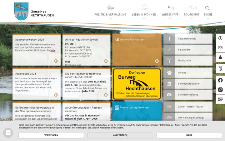Click Verweigern to reject tracking

click(x=51, y=135)
